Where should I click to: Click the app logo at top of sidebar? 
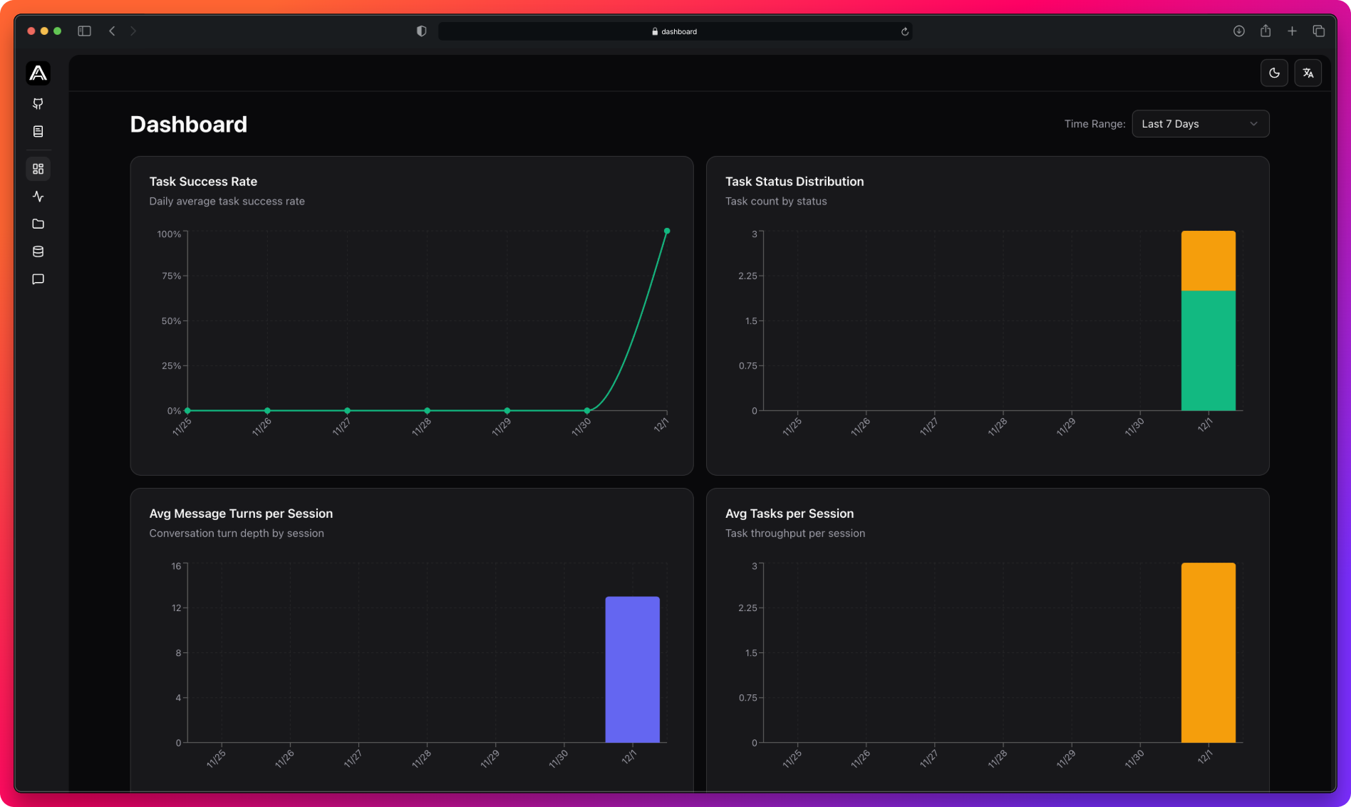click(38, 73)
